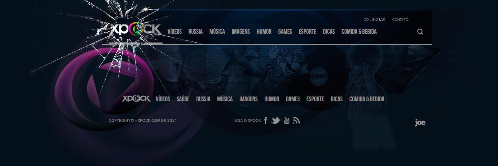Open XPOCK Facebook page icon
Image resolution: width=498 pixels, height=166 pixels.
tap(266, 120)
